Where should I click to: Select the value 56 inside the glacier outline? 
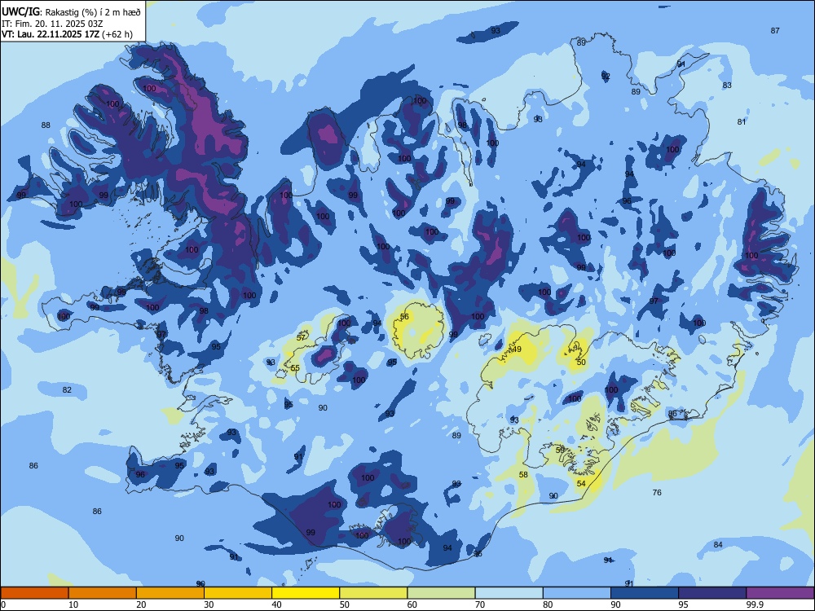coord(404,316)
